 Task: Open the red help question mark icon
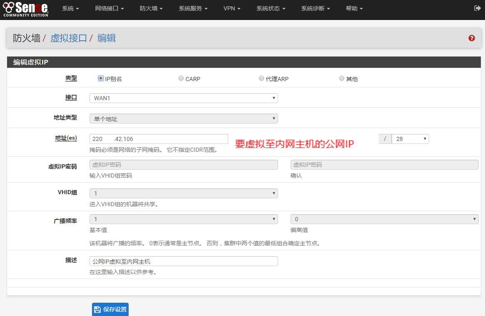[x=472, y=38]
